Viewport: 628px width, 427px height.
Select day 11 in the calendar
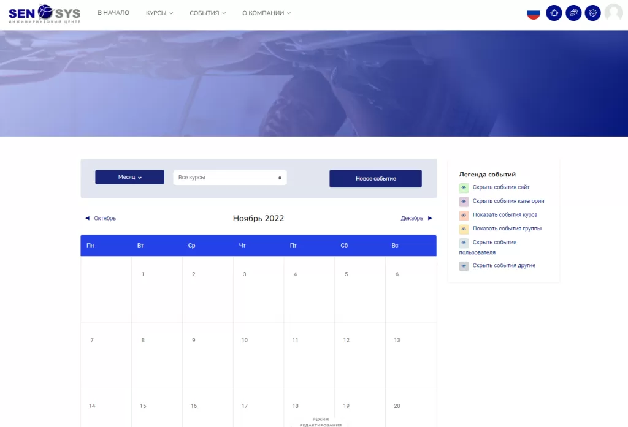point(295,340)
